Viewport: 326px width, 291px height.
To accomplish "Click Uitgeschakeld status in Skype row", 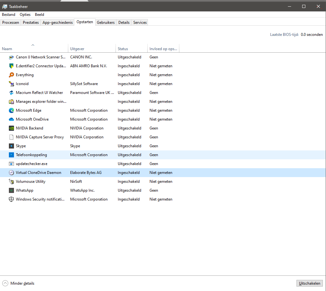I will pos(129,146).
